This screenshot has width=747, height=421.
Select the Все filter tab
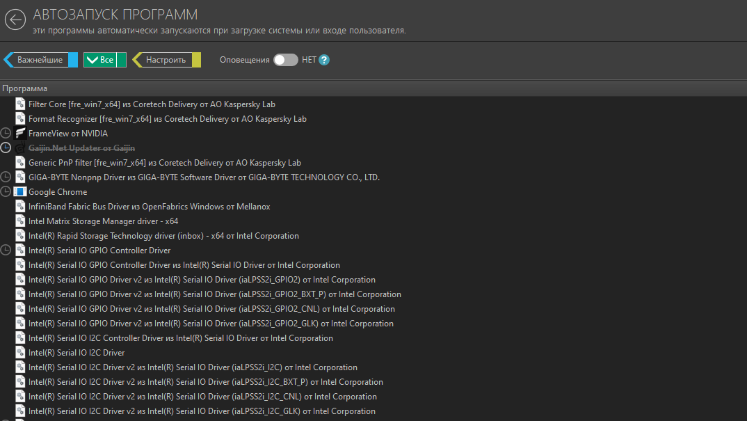click(x=104, y=60)
